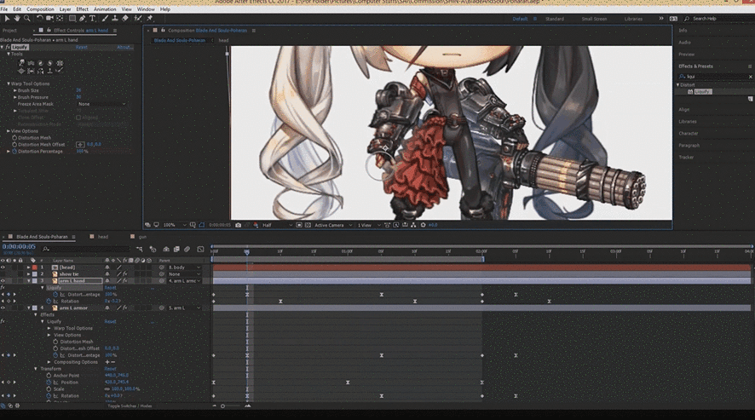Open resolution Half dropdown
The height and width of the screenshot is (420, 755).
click(x=277, y=225)
